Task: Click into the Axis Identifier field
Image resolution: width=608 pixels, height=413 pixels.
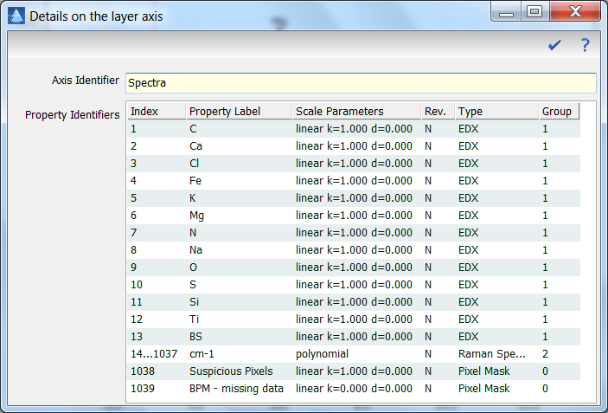Action: click(360, 83)
